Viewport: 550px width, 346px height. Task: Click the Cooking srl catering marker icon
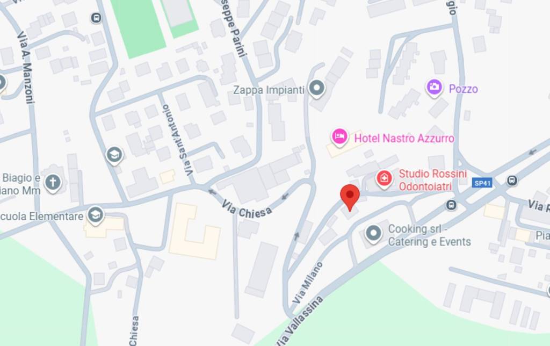[x=373, y=234]
